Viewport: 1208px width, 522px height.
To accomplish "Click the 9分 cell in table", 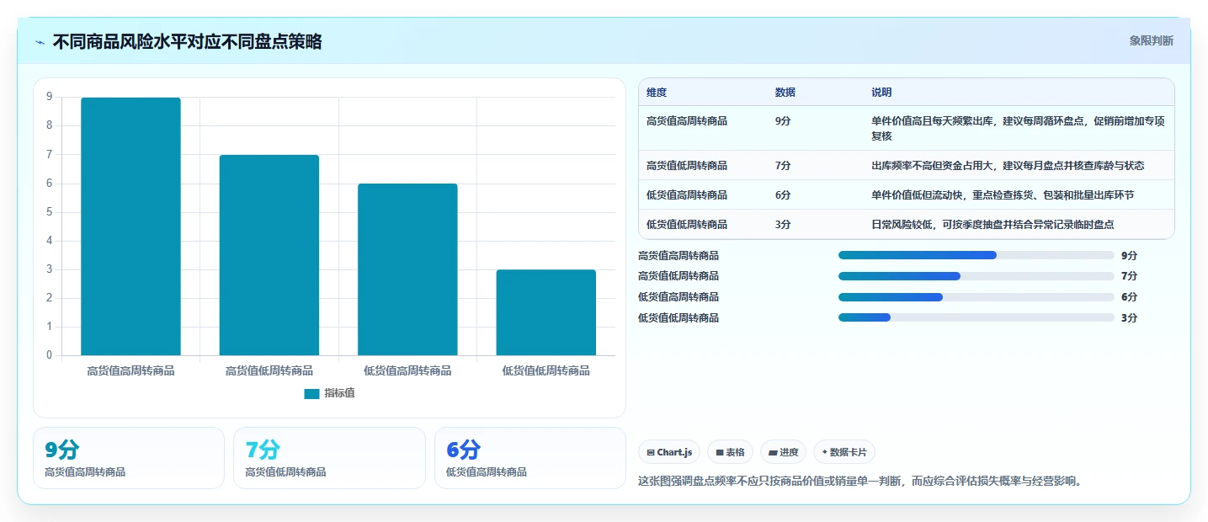I will point(783,121).
